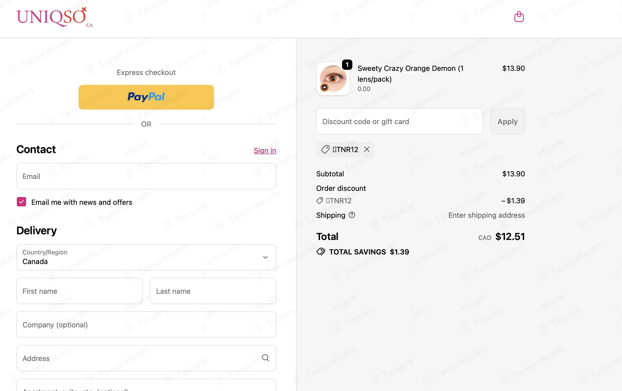Pay with PayPal express checkout
This screenshot has height=391, width=622.
click(x=146, y=97)
